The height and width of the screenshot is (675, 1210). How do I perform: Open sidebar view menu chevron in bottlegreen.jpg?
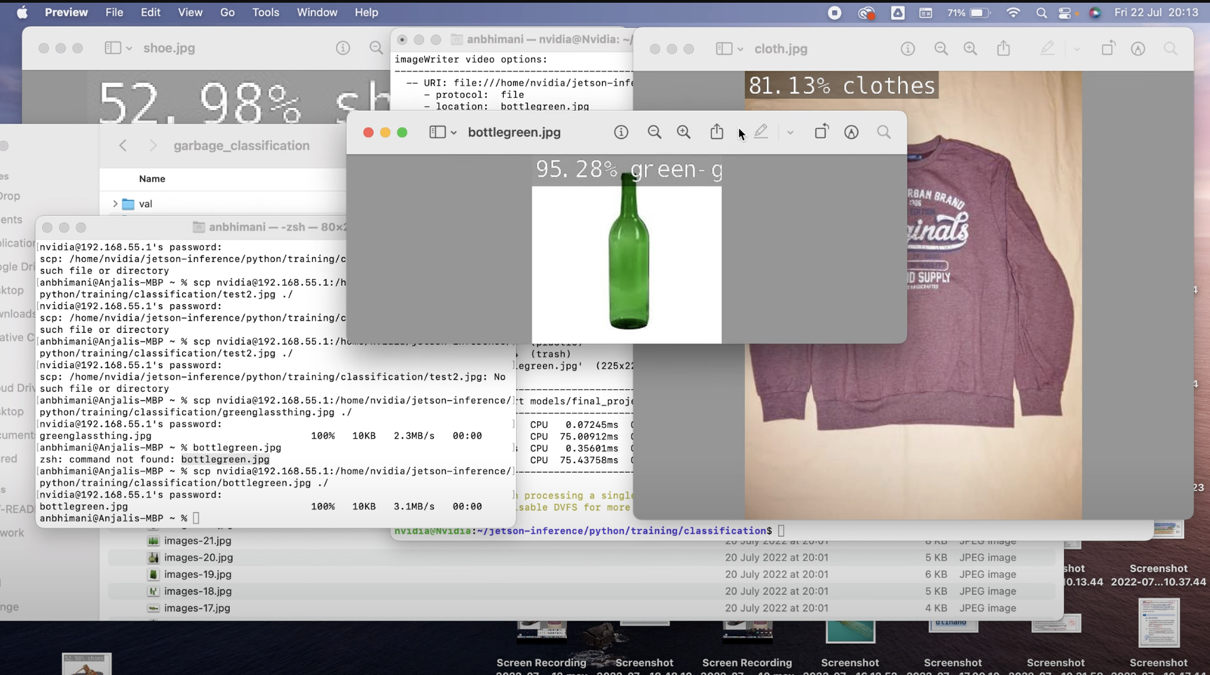tap(453, 132)
